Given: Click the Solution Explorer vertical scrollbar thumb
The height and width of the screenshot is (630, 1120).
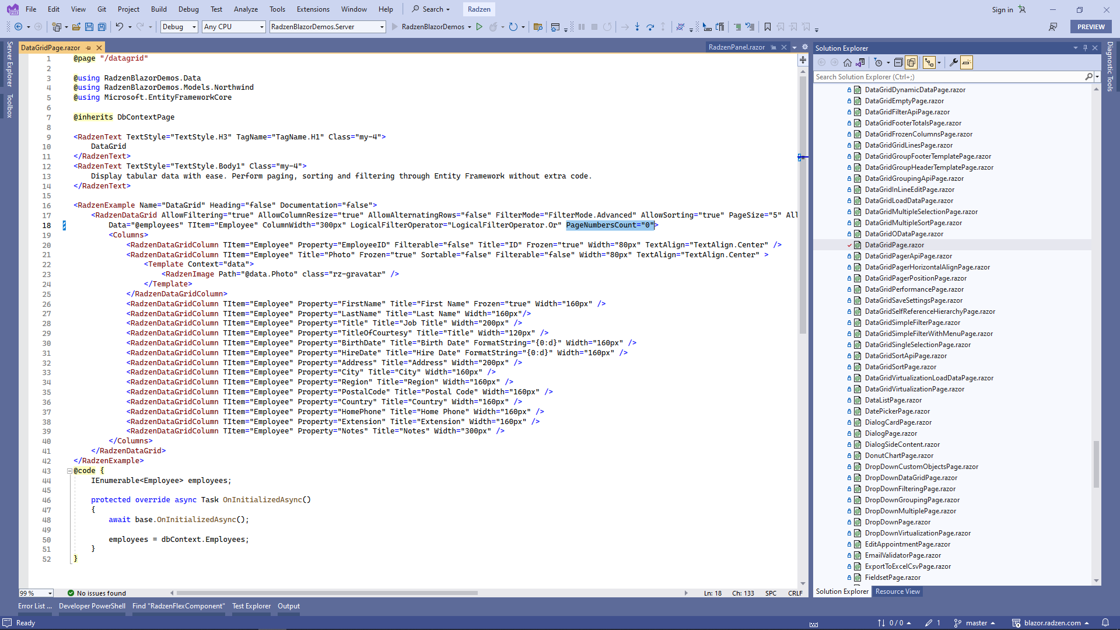Looking at the screenshot, I should [x=1096, y=464].
